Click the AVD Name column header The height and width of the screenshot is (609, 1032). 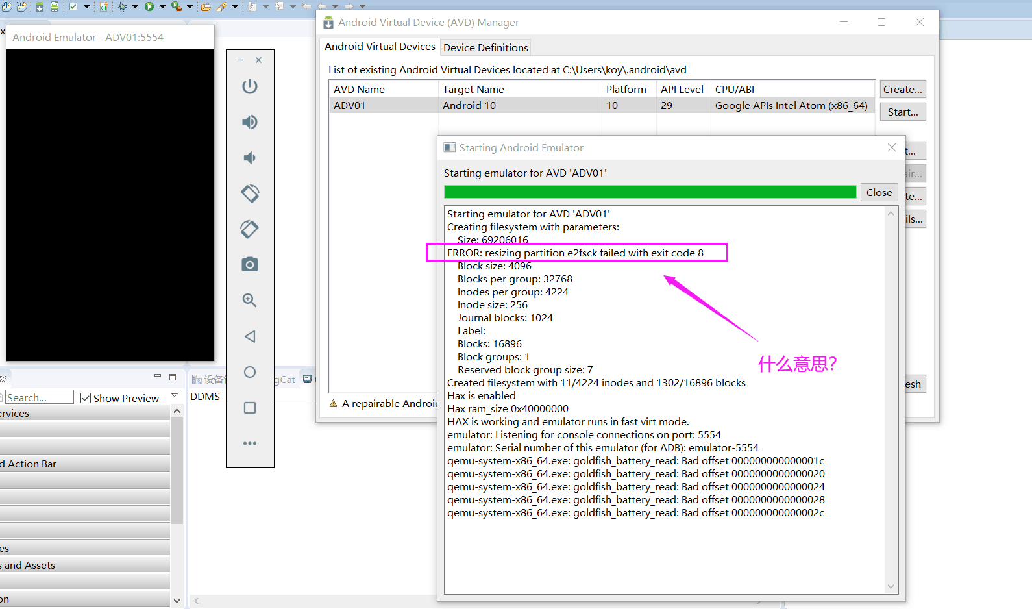coord(384,89)
